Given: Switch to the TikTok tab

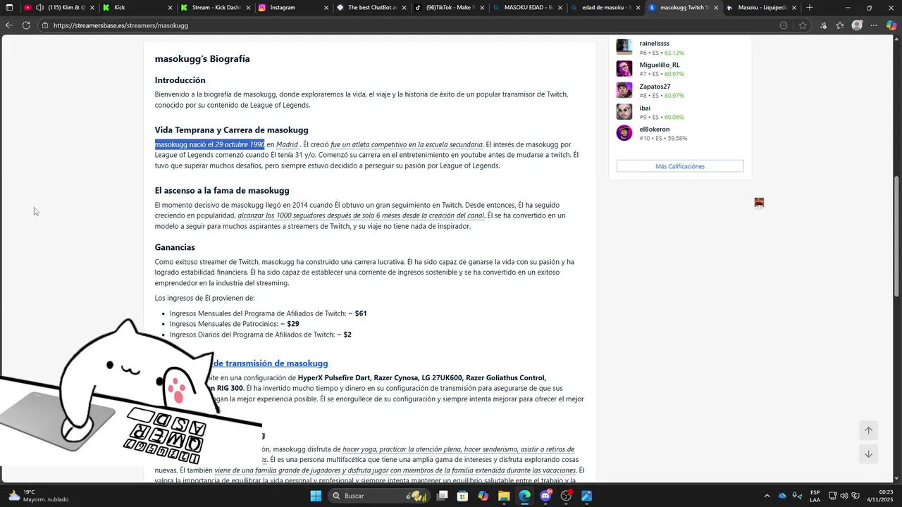Looking at the screenshot, I should [448, 8].
